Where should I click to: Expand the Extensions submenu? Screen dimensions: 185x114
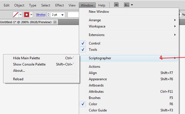coord(96,35)
